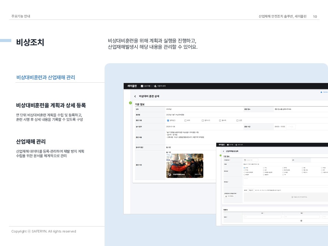Click the 사용자 초대 user icon in the top bar
The image size is (328, 246).
tap(155, 86)
